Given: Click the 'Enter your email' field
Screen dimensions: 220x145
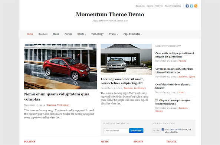Looking at the screenshot, I should (116, 131).
